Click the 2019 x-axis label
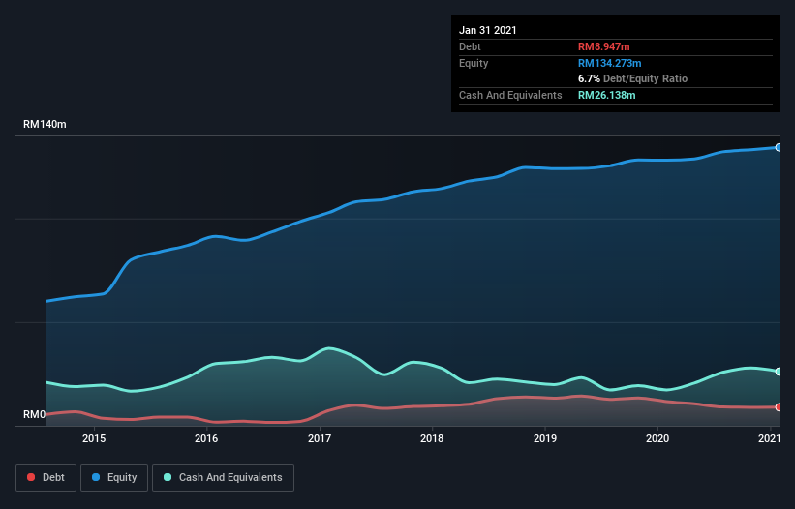 (x=545, y=438)
